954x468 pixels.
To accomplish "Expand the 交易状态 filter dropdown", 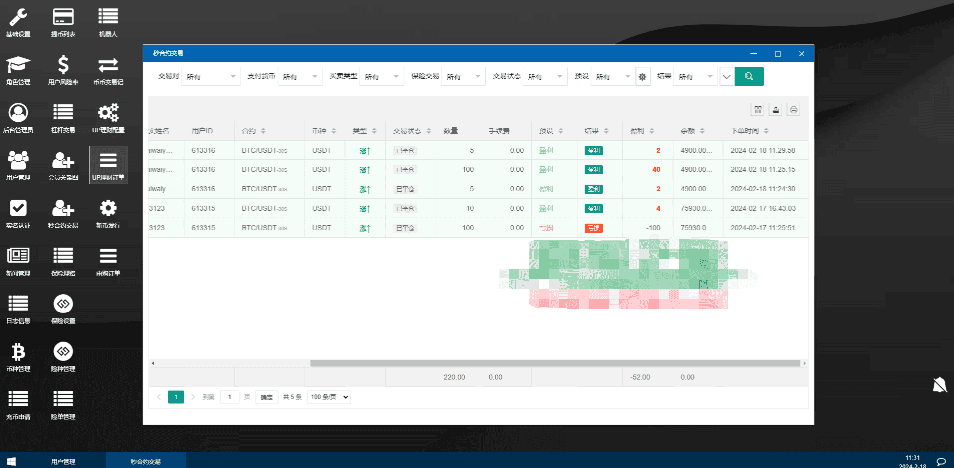I will pyautogui.click(x=545, y=77).
